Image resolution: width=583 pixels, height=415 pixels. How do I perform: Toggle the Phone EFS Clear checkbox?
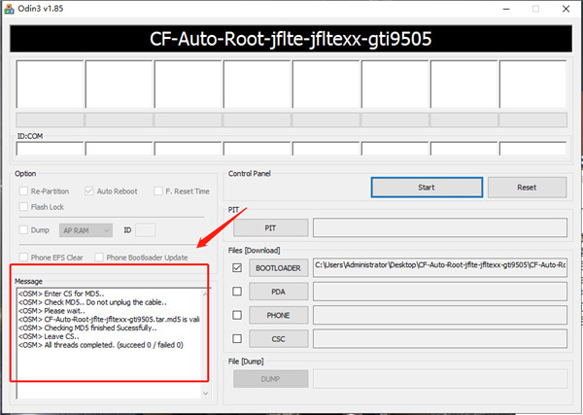click(23, 258)
